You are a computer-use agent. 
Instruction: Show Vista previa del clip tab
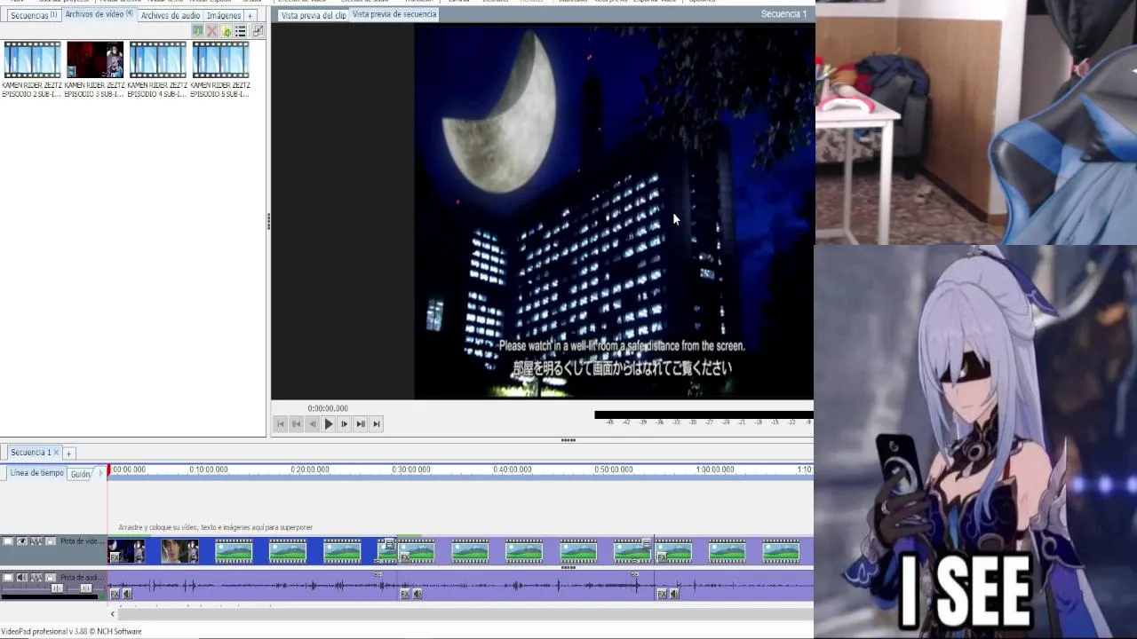click(x=313, y=15)
